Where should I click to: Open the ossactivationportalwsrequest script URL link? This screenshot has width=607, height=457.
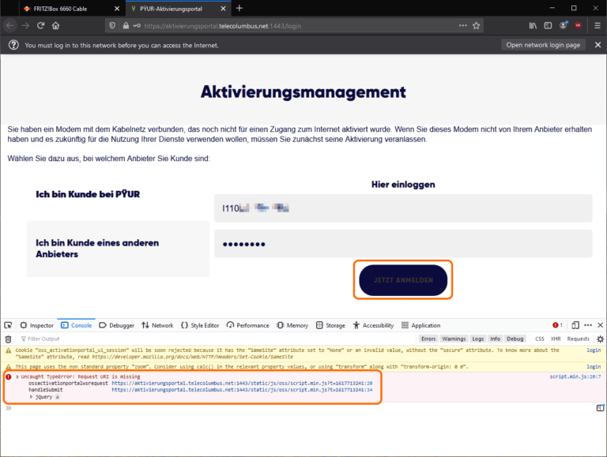[x=242, y=383]
